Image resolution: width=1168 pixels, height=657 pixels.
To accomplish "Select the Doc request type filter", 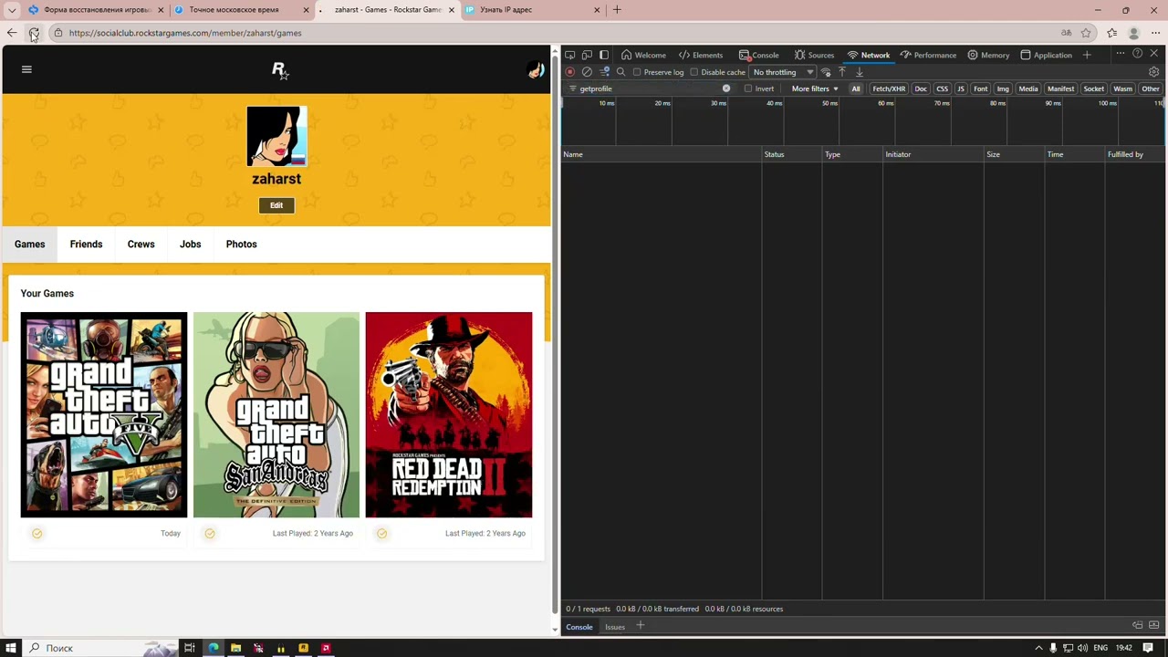I will (921, 89).
